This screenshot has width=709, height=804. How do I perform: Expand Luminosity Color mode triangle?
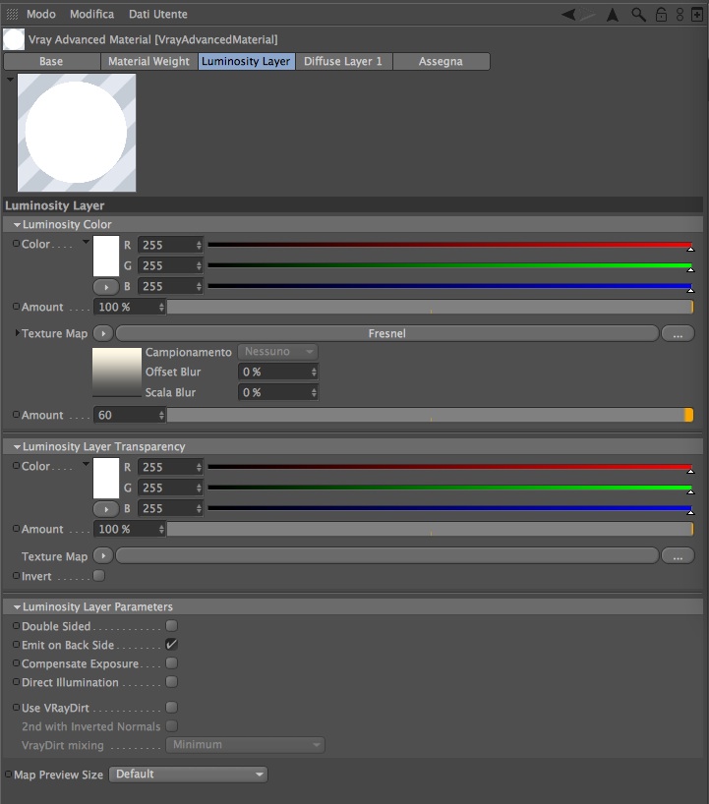(86, 242)
